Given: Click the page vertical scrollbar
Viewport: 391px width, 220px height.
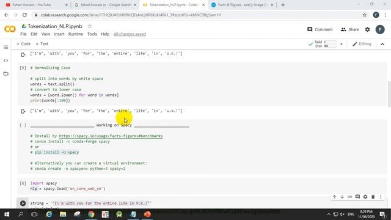Looking at the screenshot, I should point(389,94).
